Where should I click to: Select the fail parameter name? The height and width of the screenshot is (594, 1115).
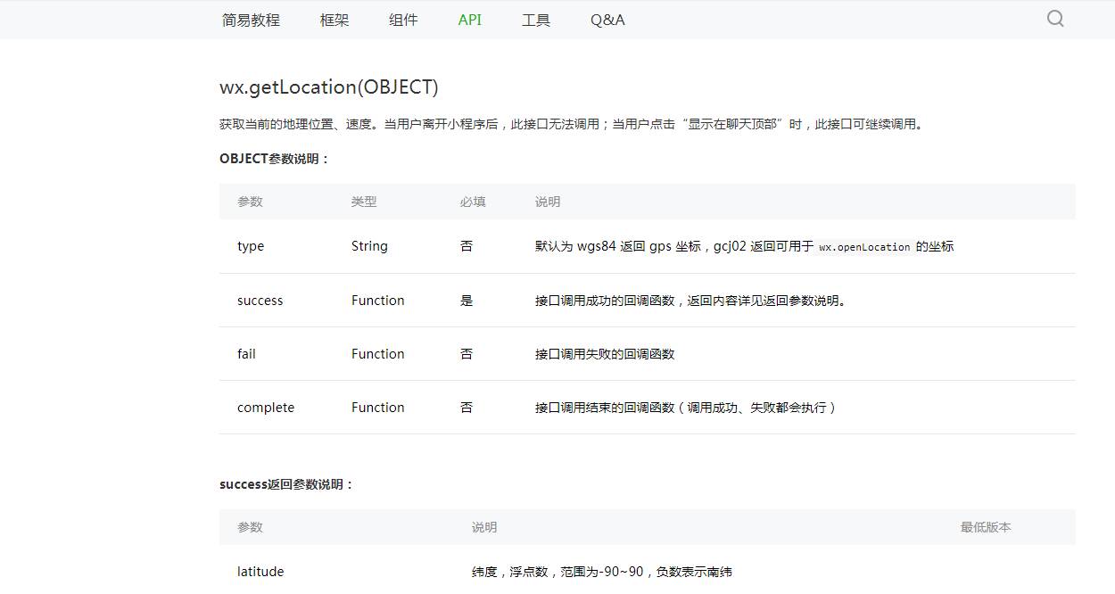pos(246,354)
